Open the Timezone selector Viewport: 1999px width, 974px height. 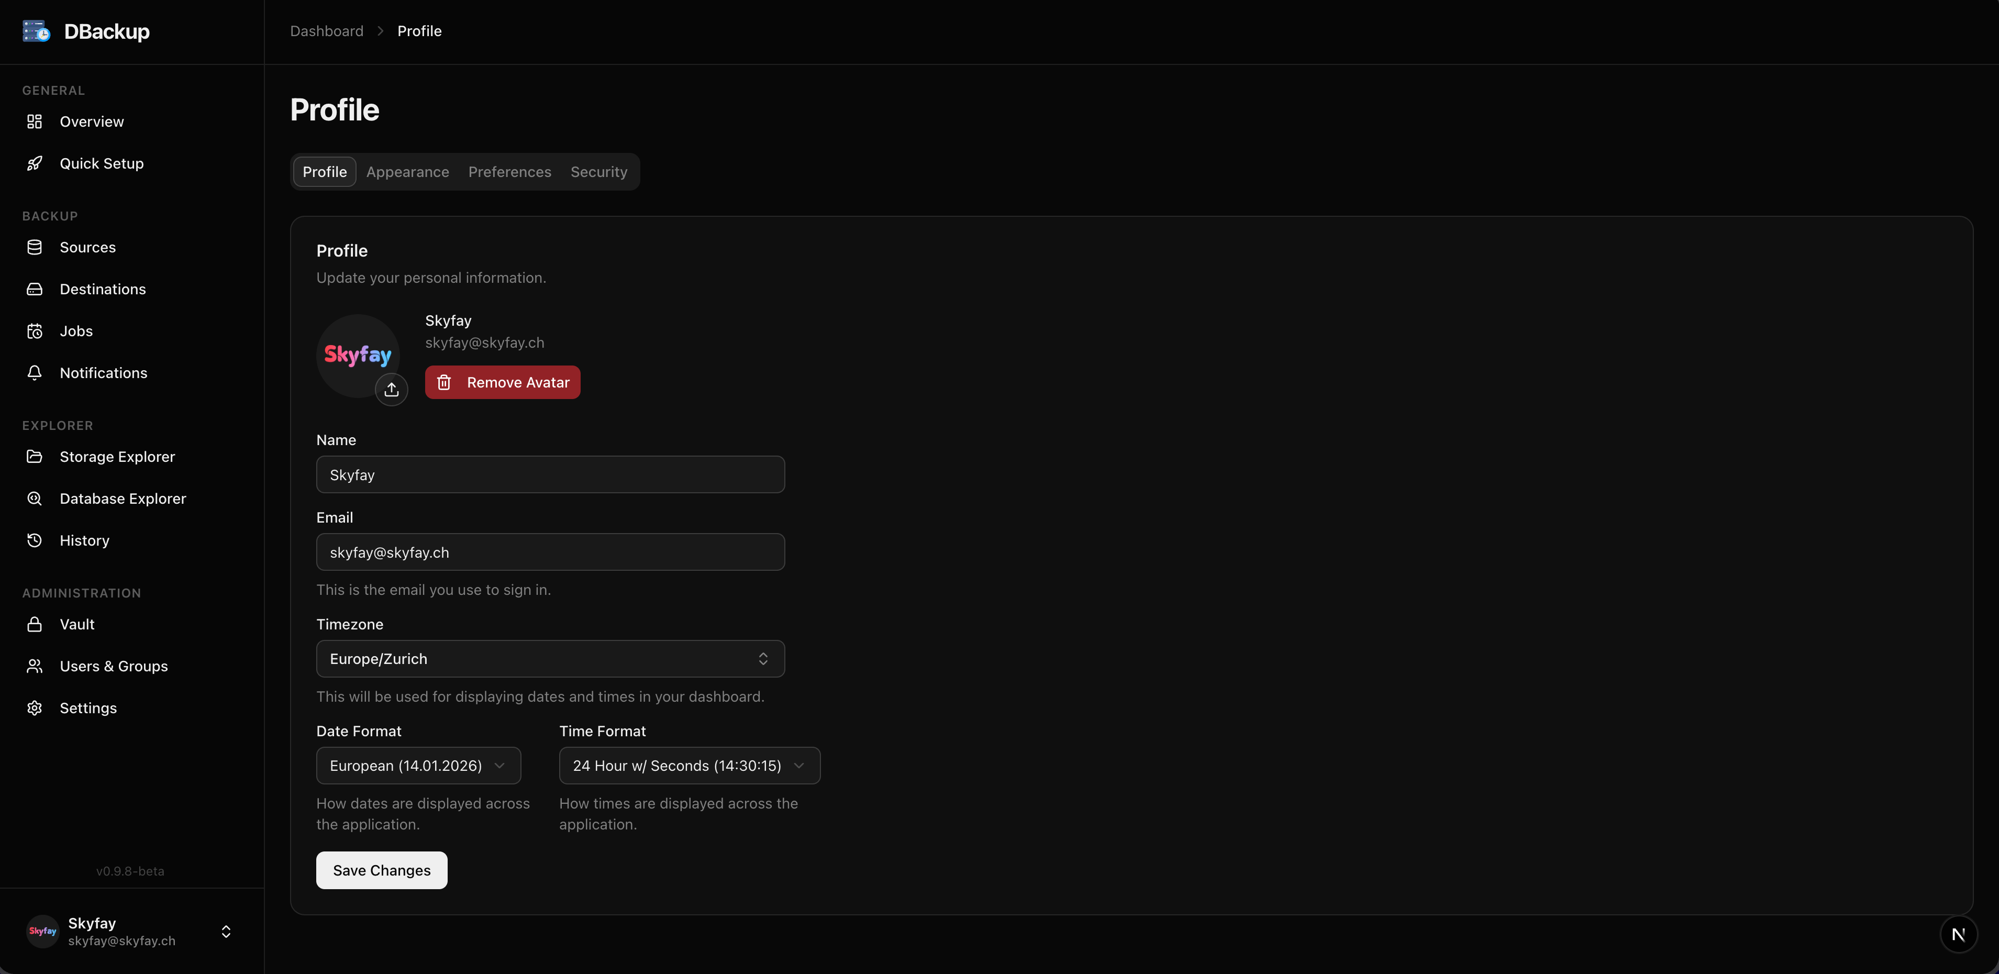(550, 658)
